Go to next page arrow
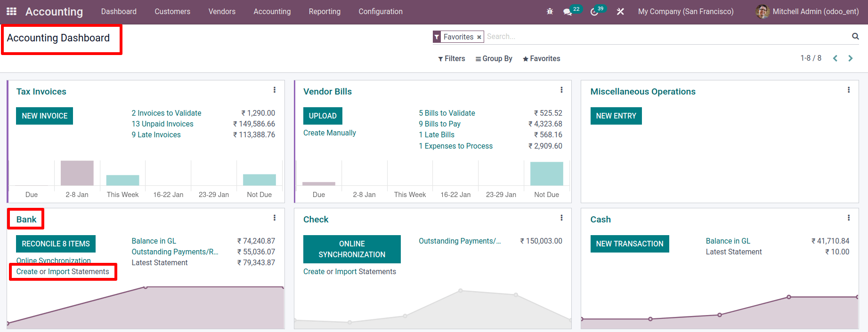 pyautogui.click(x=851, y=58)
